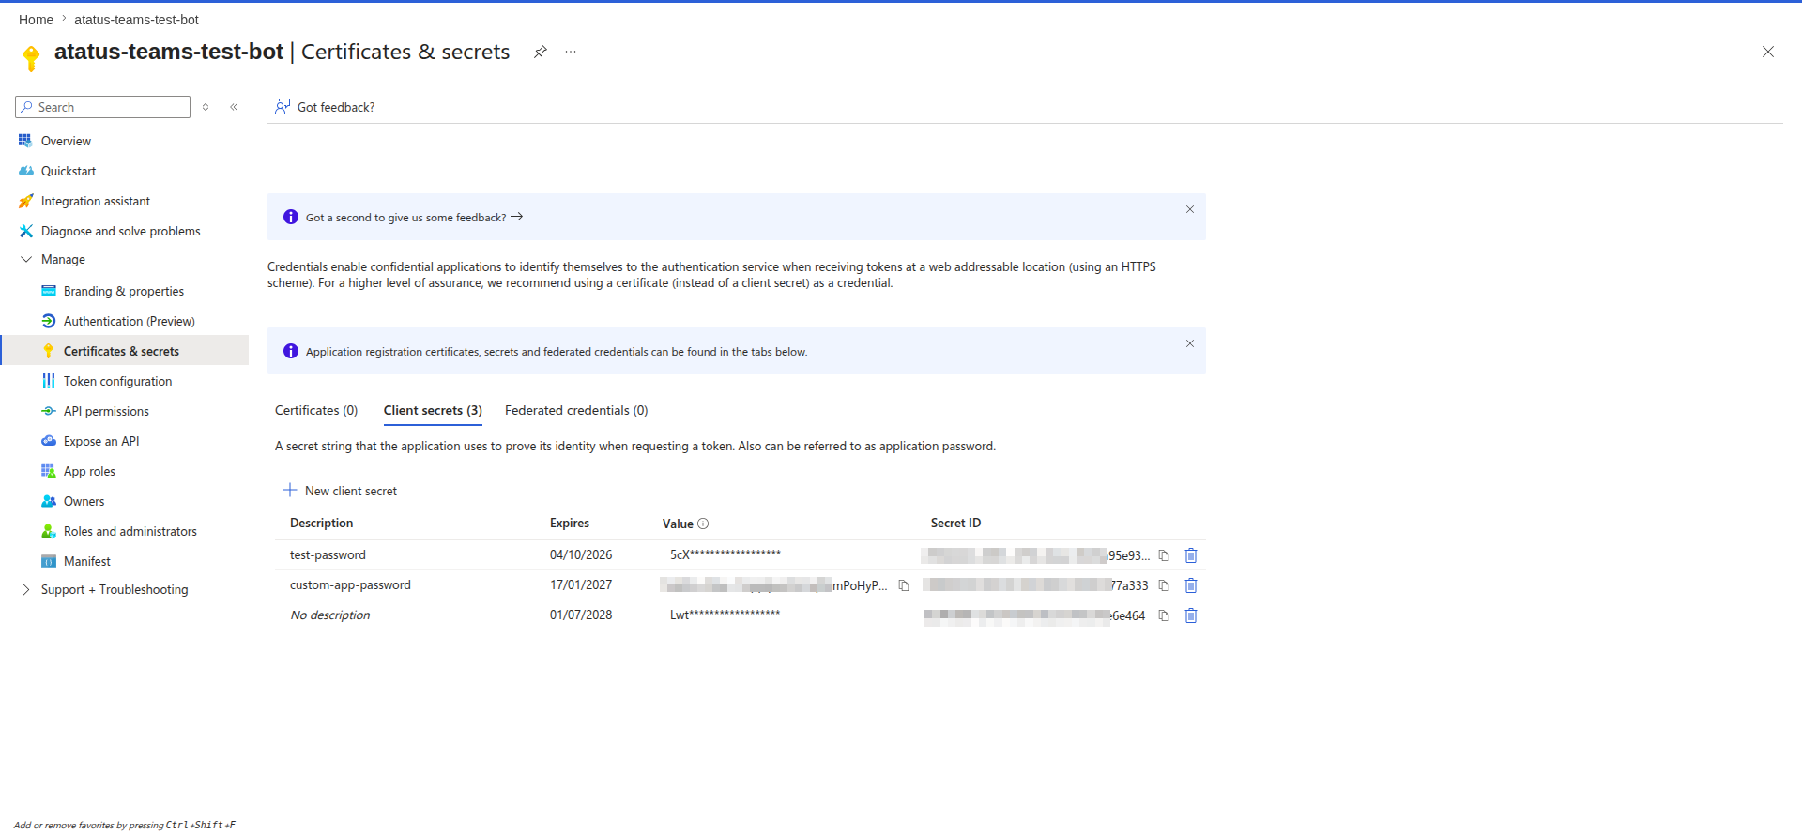Dismiss the feedback banner
This screenshot has width=1802, height=835.
pos(1190,209)
